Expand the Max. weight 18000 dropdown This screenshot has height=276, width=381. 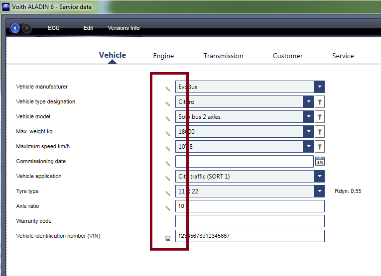coord(308,132)
